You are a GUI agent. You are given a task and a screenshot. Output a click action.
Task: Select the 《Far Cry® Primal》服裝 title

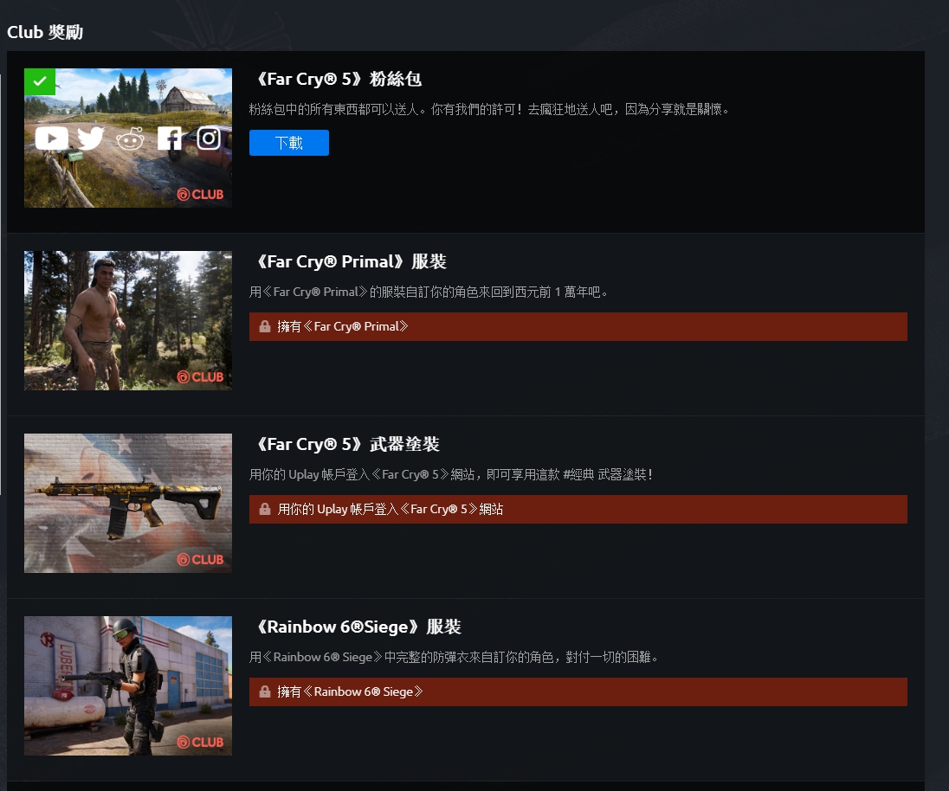pos(351,262)
